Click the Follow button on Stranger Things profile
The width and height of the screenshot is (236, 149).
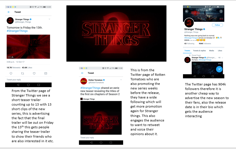tap(217, 25)
